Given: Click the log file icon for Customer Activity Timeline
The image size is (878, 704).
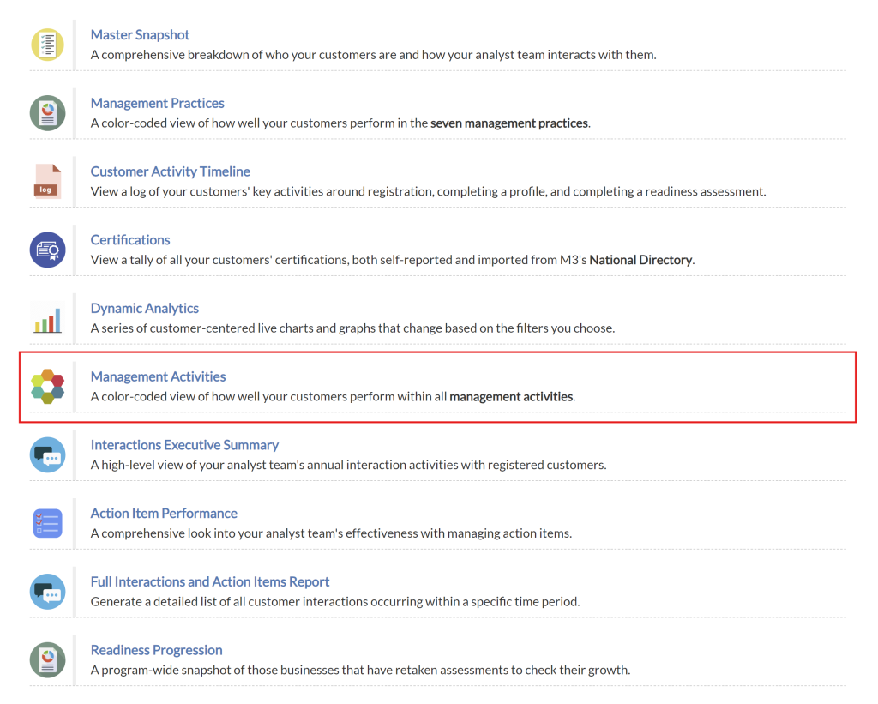Looking at the screenshot, I should (47, 182).
